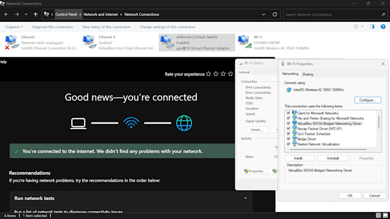
Task: Rate experience with second star
Action: tap(216, 74)
